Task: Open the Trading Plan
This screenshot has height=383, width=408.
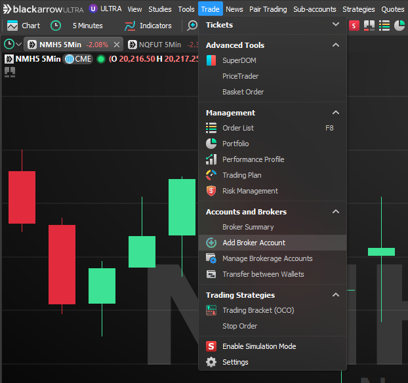Action: point(241,175)
